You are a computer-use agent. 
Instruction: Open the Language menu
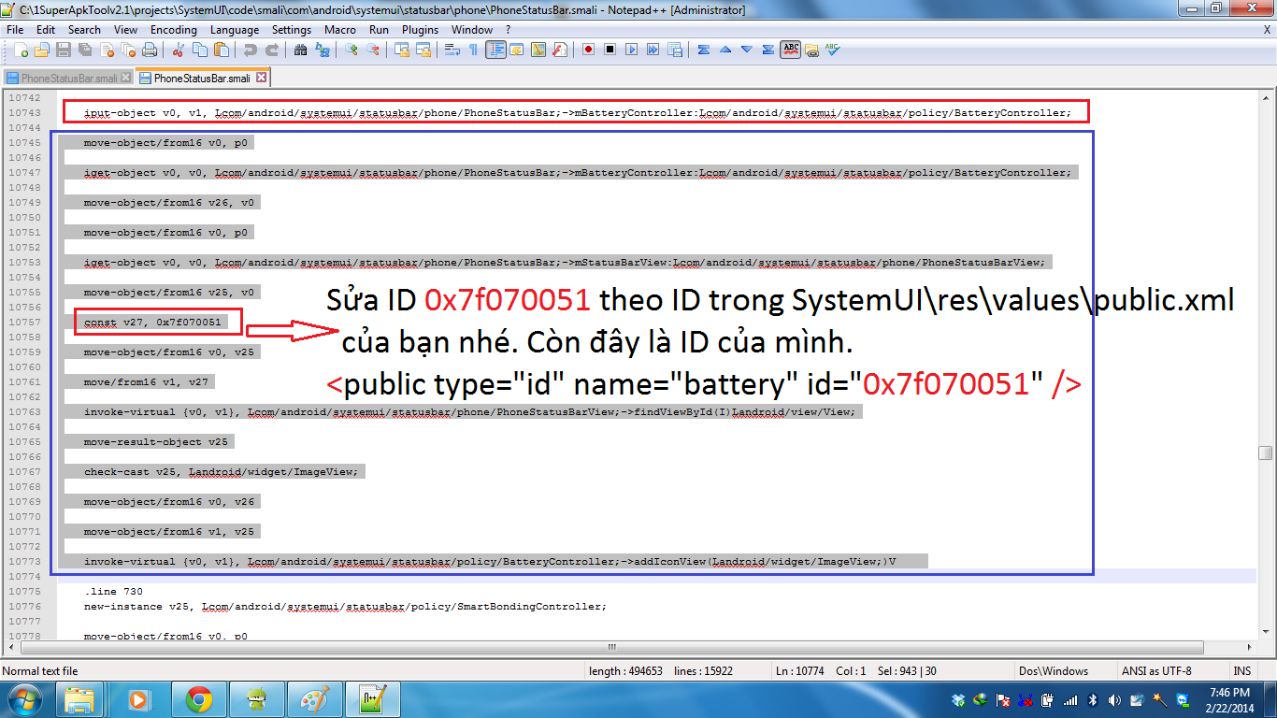tap(235, 30)
